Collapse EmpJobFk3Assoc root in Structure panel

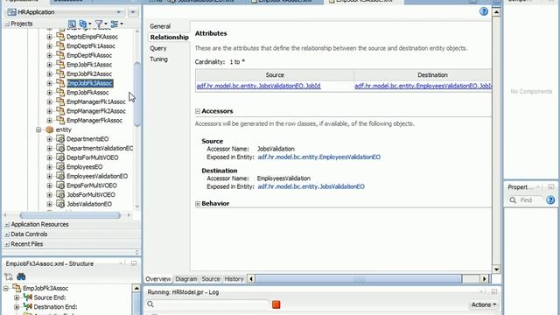point(6,288)
